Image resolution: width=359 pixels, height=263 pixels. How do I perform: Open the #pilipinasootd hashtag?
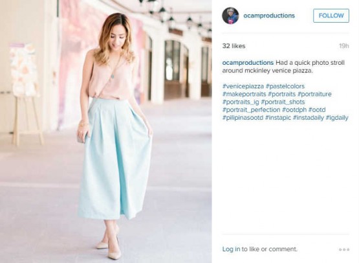243,118
